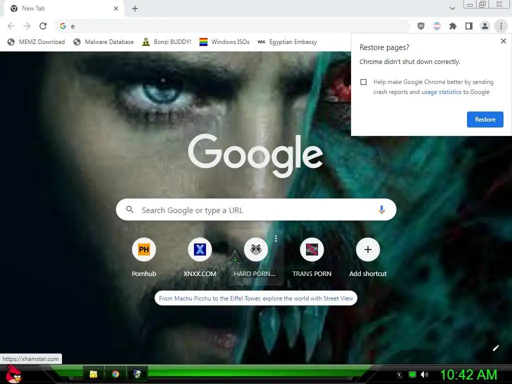Viewport: 512px width, 384px height.
Task: Click the magnifier icon in search box
Action: (129, 209)
